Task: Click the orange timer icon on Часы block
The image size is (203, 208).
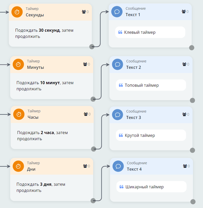Action: (19, 114)
